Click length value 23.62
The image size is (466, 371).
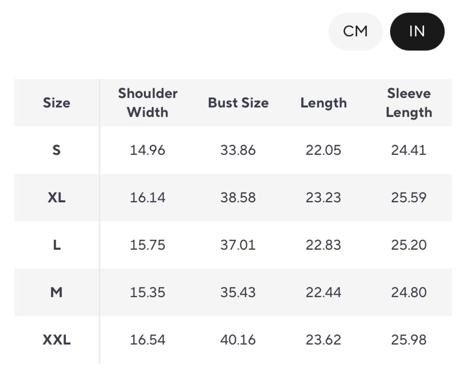pos(324,340)
